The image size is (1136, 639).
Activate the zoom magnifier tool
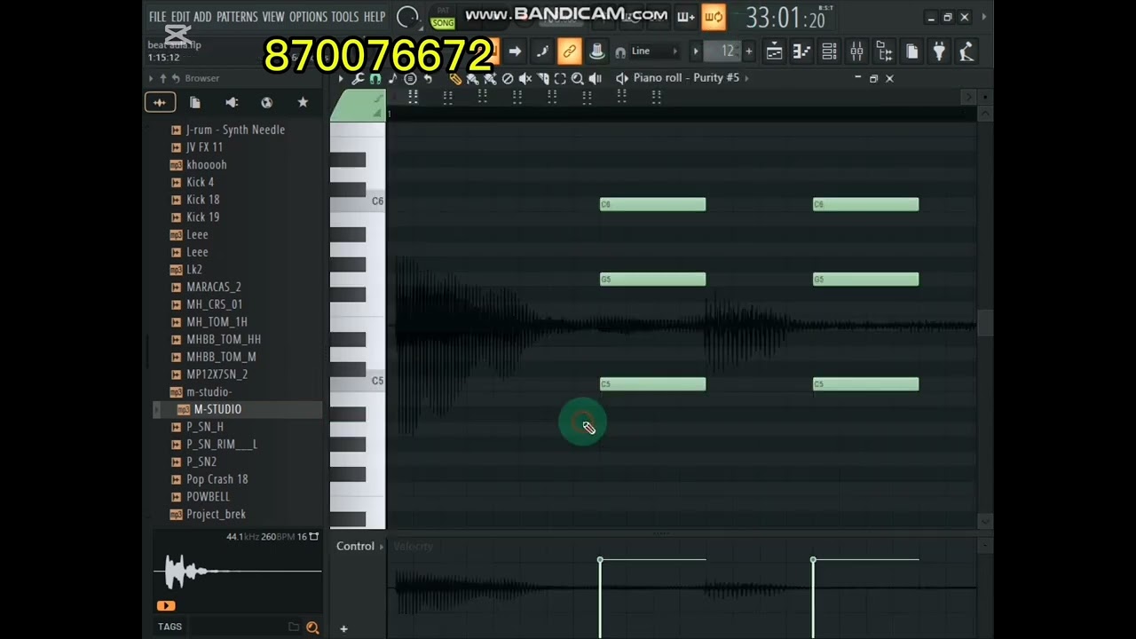(x=578, y=79)
